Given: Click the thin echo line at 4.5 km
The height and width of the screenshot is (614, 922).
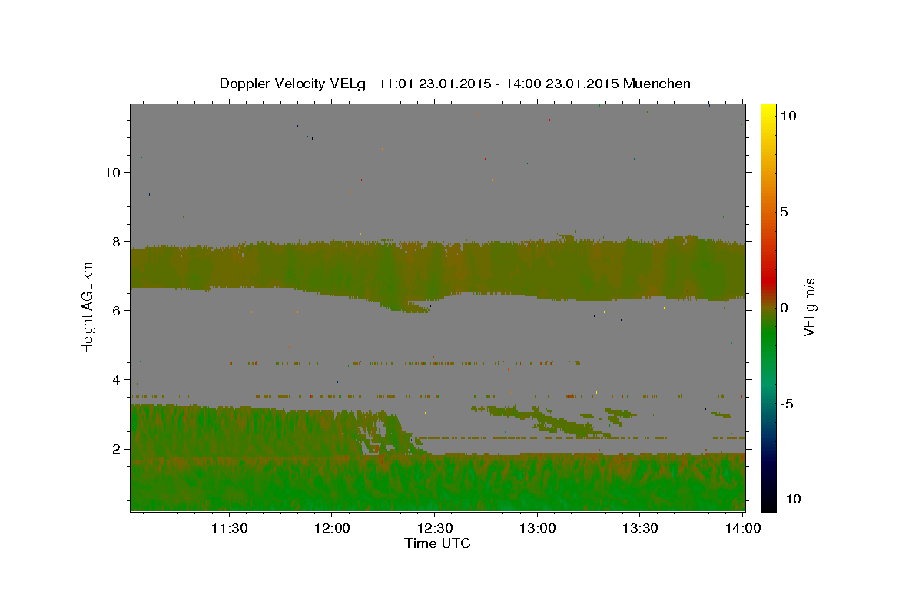Looking at the screenshot, I should (x=407, y=362).
